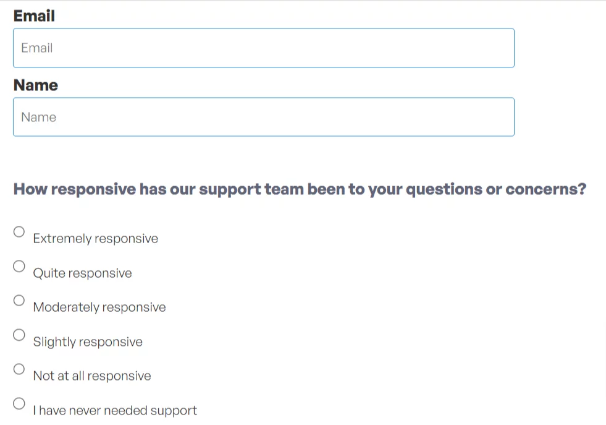Image resolution: width=606 pixels, height=425 pixels.
Task: Click the "Extremely responsive" option text
Action: point(96,239)
